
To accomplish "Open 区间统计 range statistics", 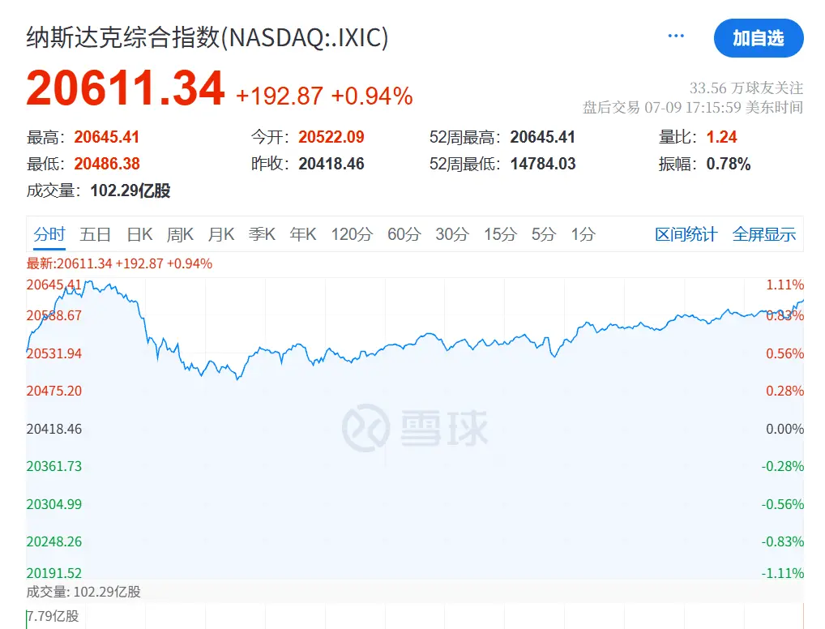I will (686, 233).
